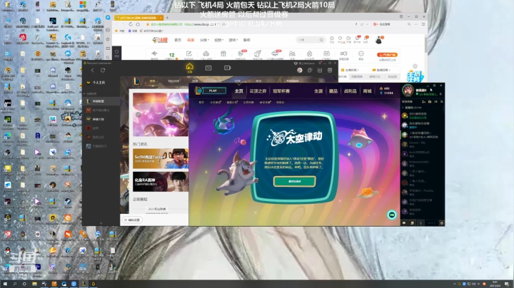Click the League of Legends taskbar icon
Screen dimensions: 514x288
[84, 284]
